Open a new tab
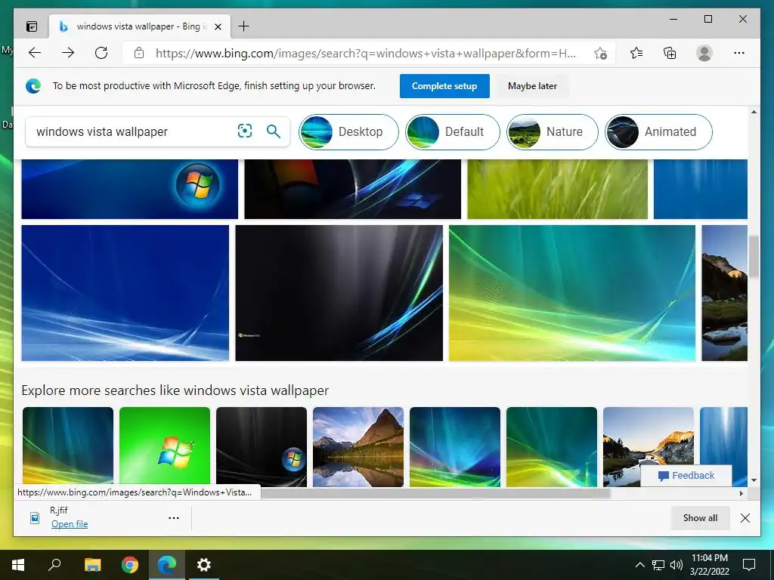The image size is (774, 580). coord(243,26)
